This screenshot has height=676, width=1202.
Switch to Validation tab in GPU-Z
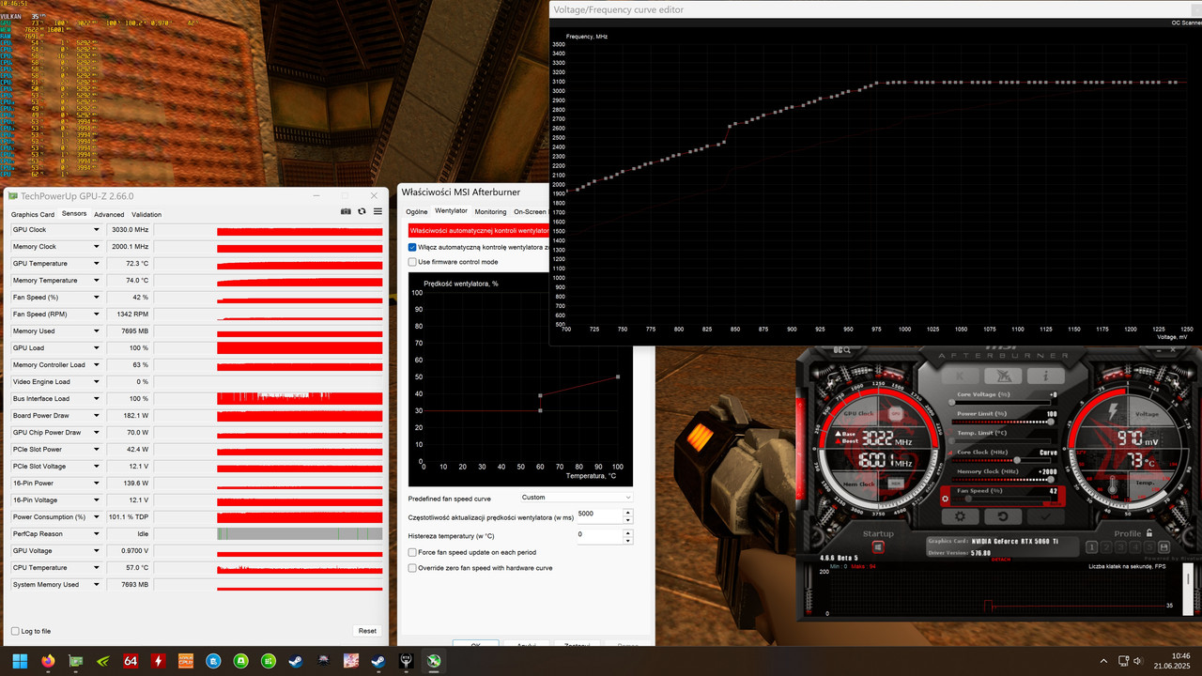(146, 214)
